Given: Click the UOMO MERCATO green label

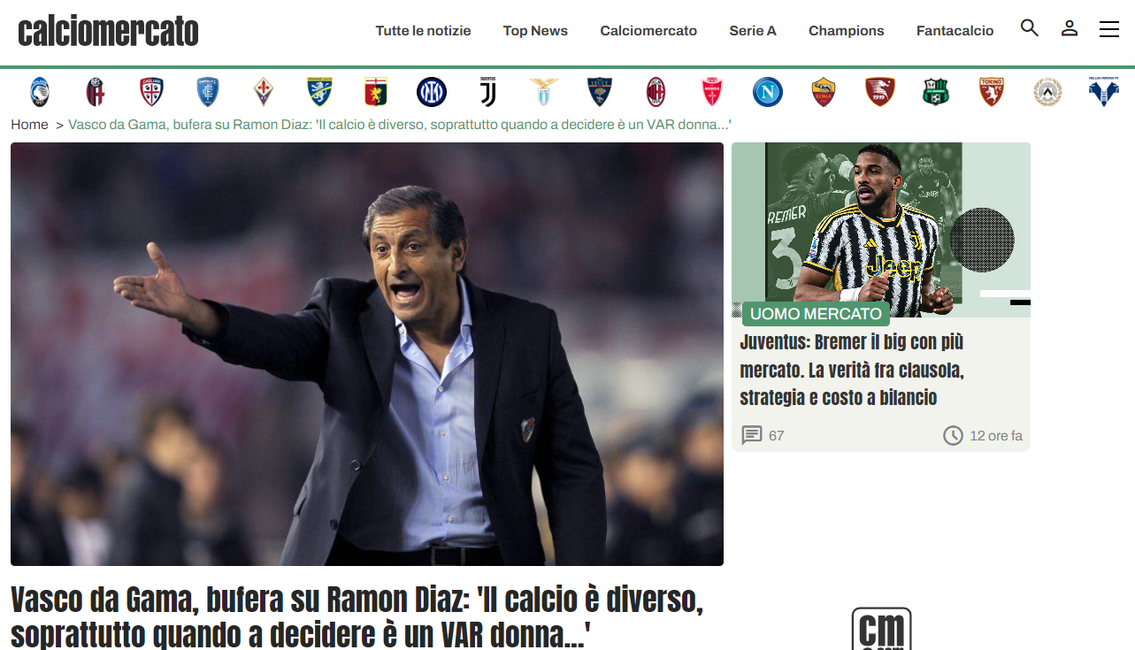Looking at the screenshot, I should (816, 314).
